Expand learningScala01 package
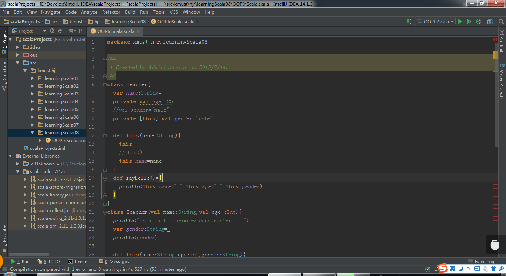The width and height of the screenshot is (506, 276). coord(33,78)
